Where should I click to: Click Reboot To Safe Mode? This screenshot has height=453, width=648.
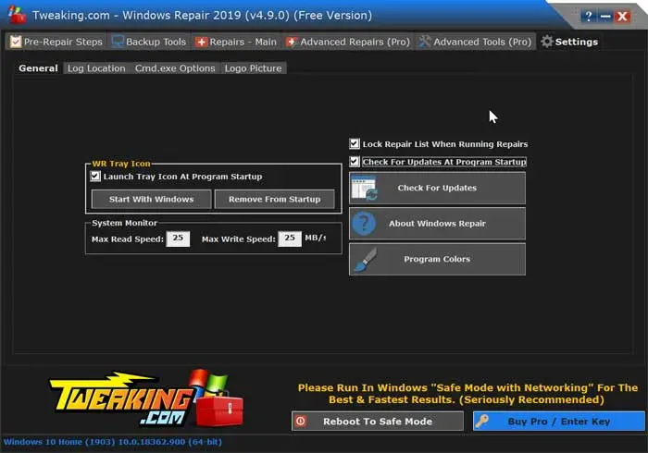point(378,422)
